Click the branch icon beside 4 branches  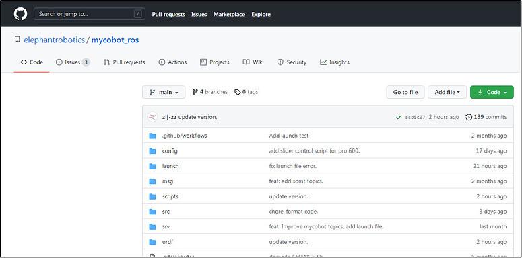click(195, 92)
